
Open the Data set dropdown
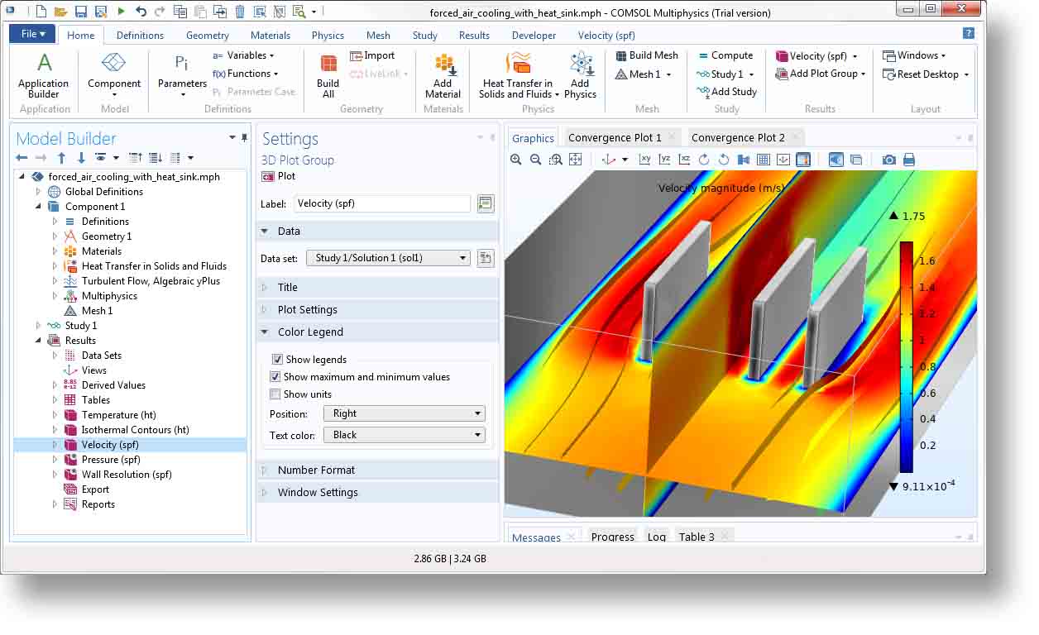tap(388, 258)
